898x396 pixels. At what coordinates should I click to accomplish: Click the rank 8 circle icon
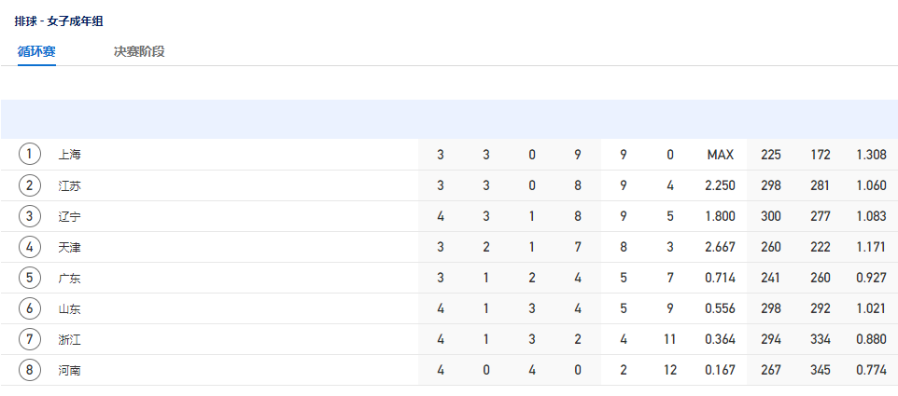30,370
